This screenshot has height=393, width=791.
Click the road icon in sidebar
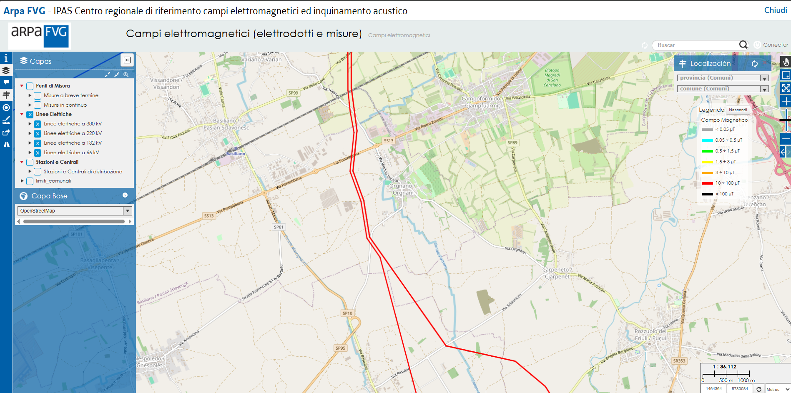(6, 144)
